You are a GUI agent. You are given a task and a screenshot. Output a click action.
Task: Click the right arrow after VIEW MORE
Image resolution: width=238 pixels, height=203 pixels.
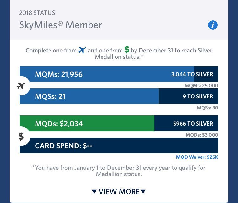[x=143, y=191]
